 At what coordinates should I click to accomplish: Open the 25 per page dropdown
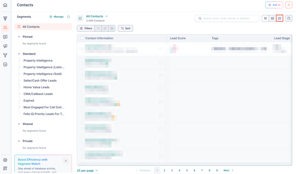(87, 170)
